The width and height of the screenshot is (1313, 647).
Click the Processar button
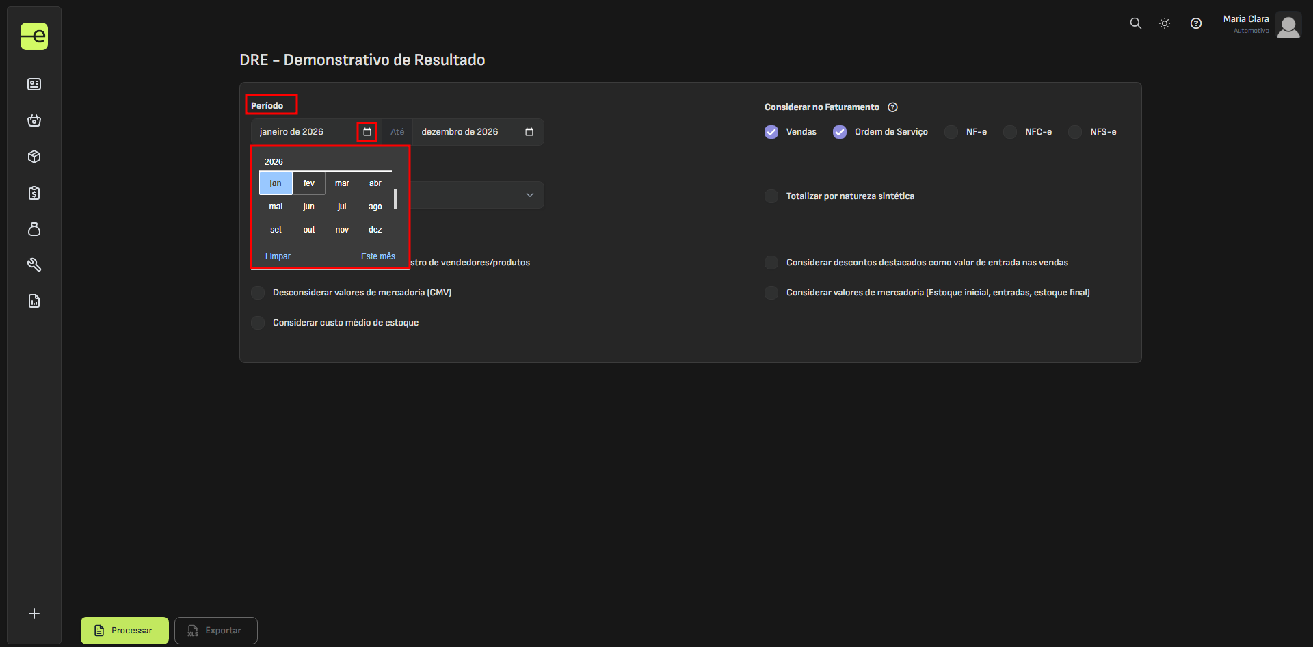[x=124, y=631]
